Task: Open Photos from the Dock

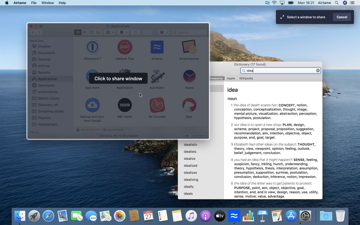Action: pos(120,216)
